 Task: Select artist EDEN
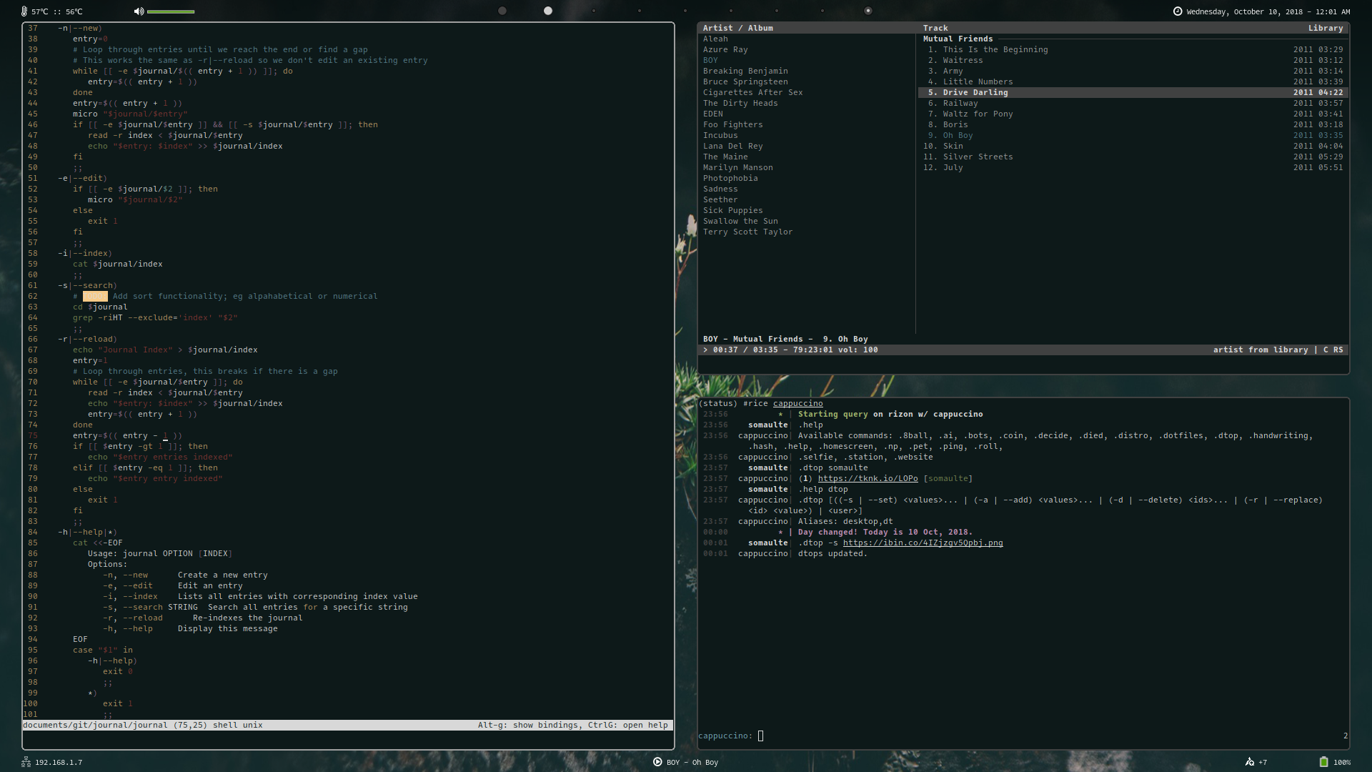click(712, 114)
